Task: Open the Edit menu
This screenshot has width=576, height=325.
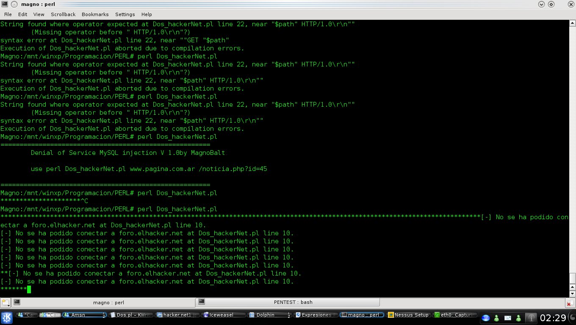Action: click(x=22, y=14)
